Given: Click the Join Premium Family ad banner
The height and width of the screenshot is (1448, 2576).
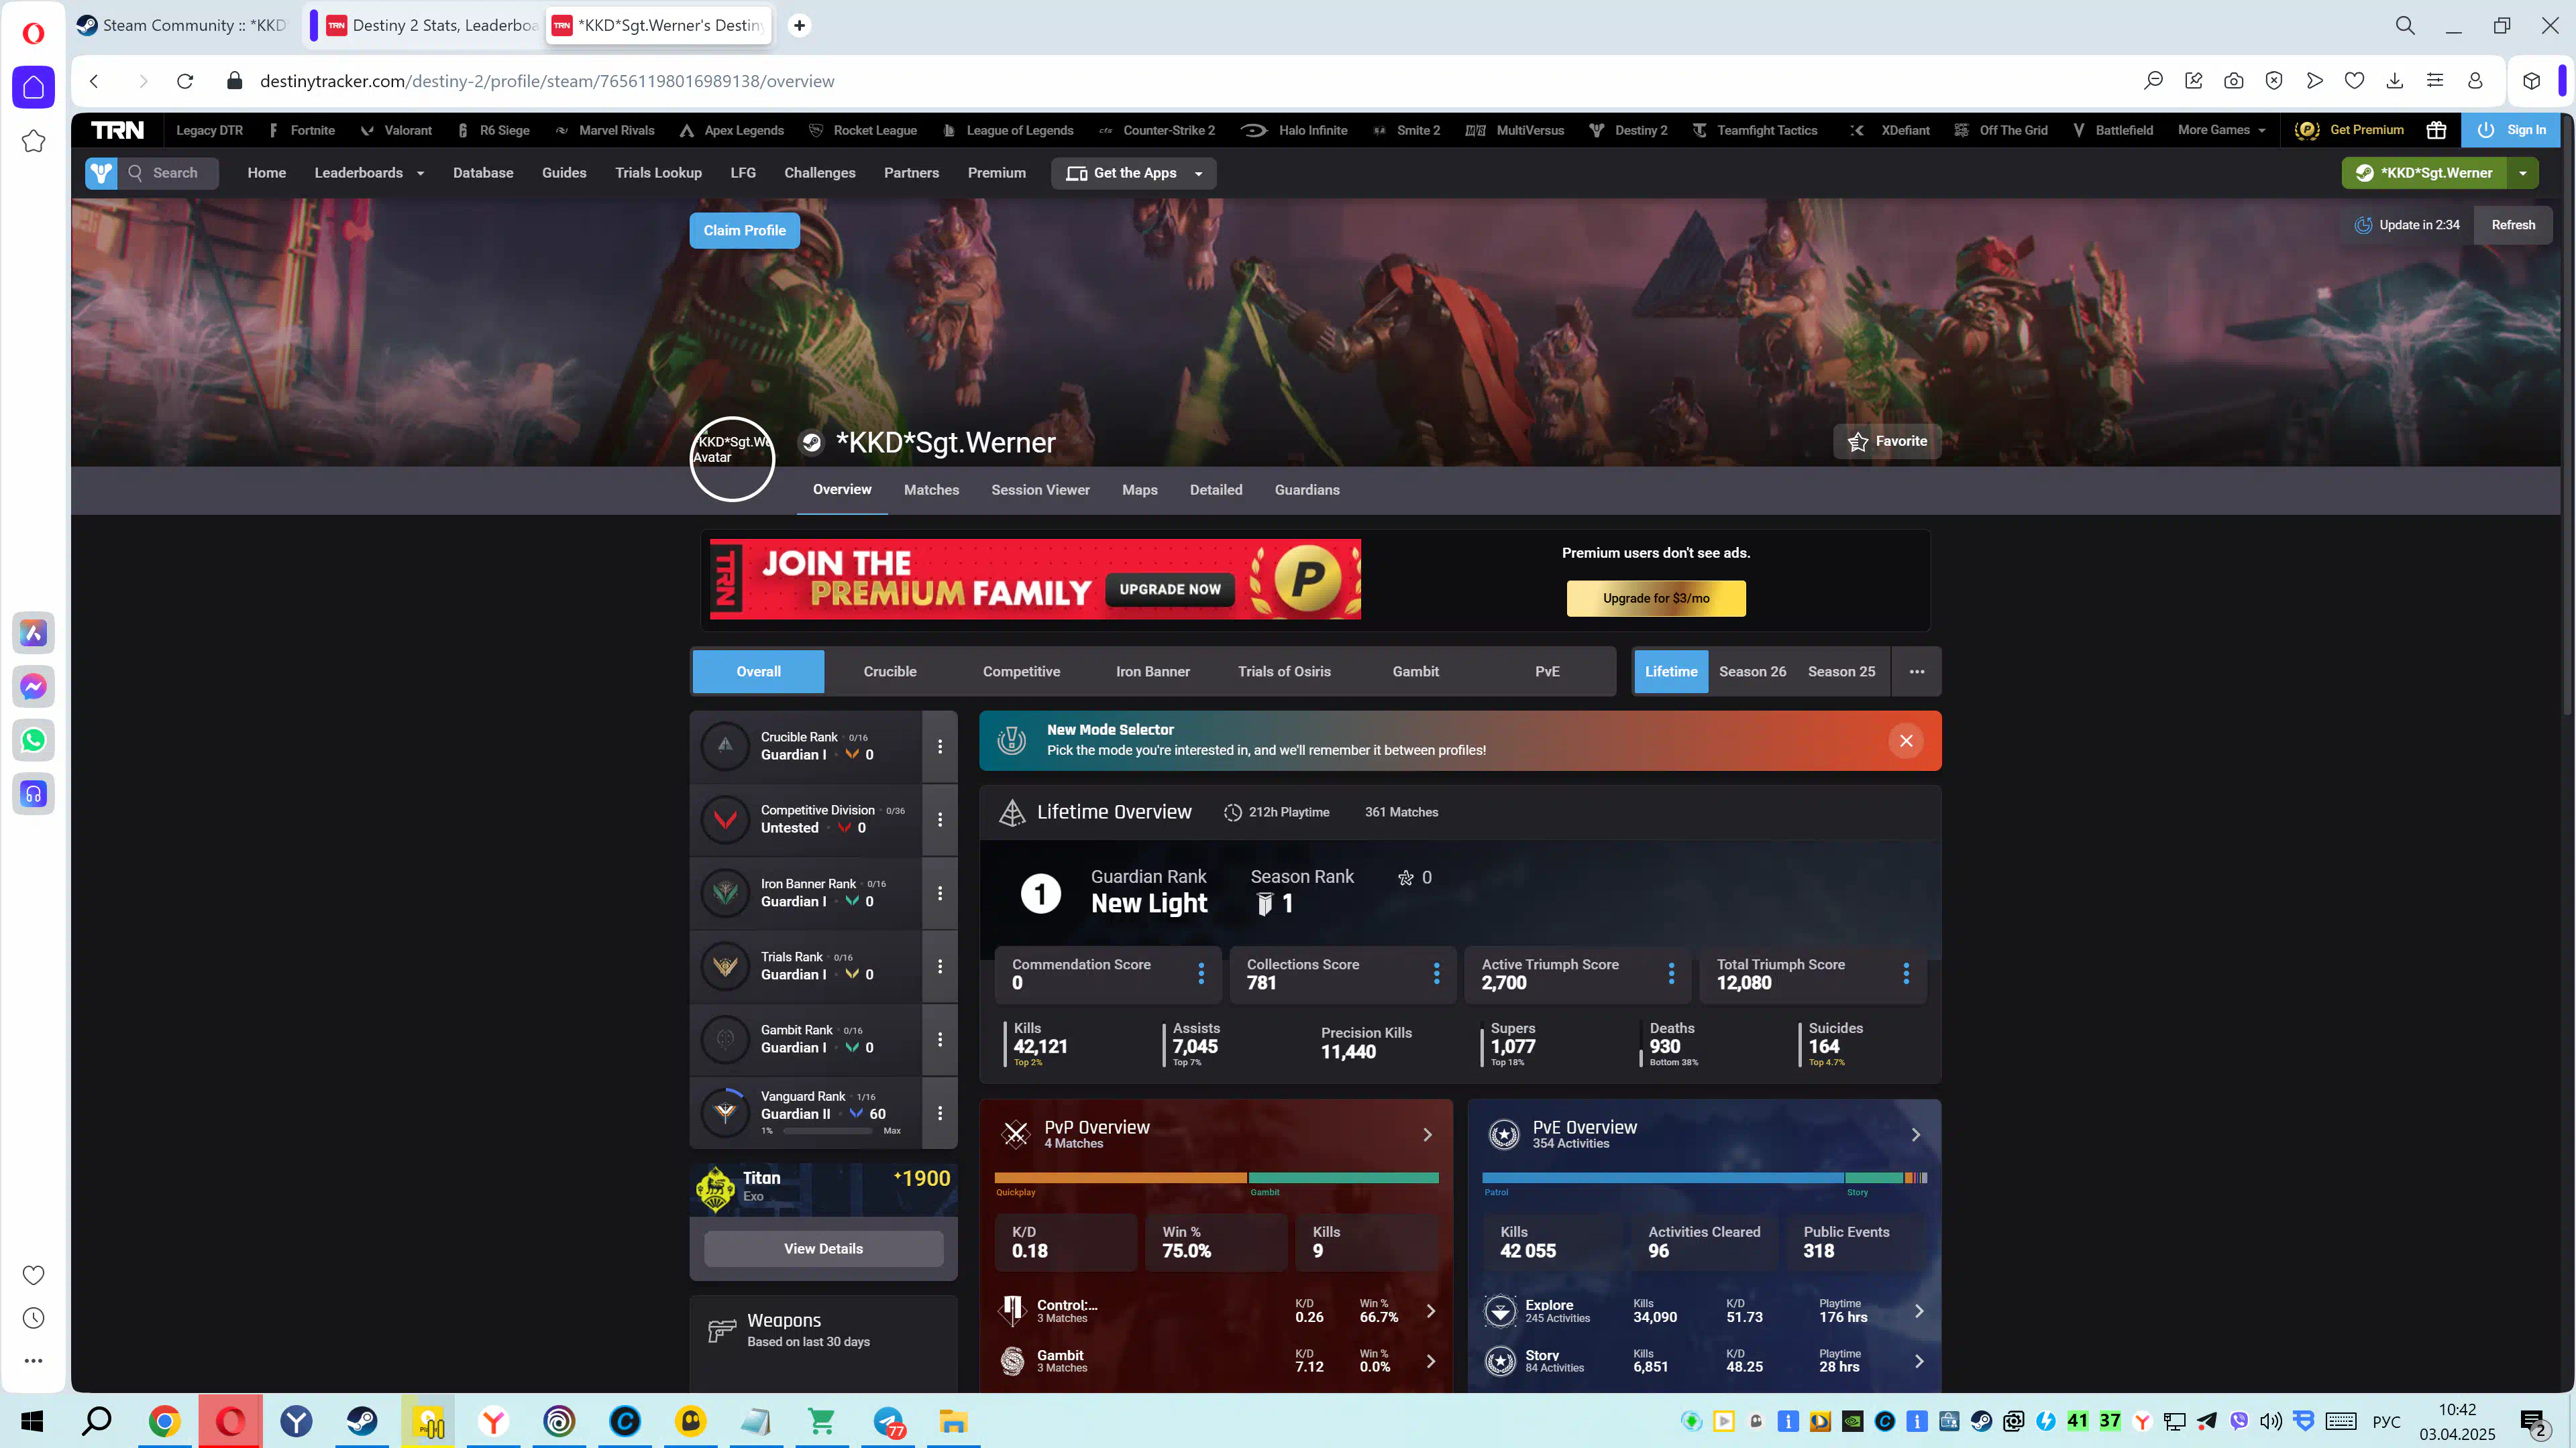Looking at the screenshot, I should pyautogui.click(x=1035, y=579).
